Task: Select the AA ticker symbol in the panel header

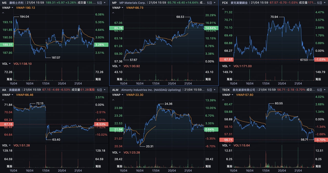Action: [4, 90]
